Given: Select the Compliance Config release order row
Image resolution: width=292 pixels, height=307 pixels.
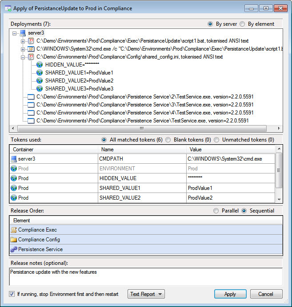Looking at the screenshot, I should click(146, 240).
